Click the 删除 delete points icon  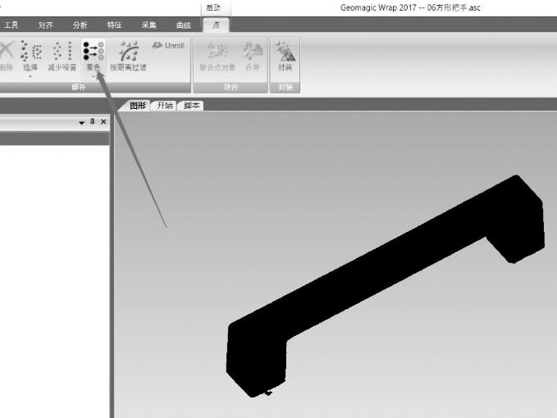[x=7, y=56]
